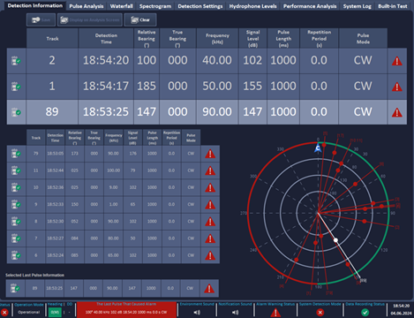This screenshot has height=318, width=414.
Task: Open the Hydrophone Levels tab
Action: 252,6
